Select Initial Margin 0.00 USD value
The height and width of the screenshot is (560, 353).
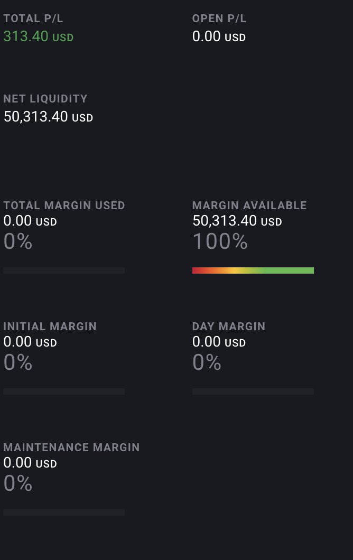(x=30, y=342)
